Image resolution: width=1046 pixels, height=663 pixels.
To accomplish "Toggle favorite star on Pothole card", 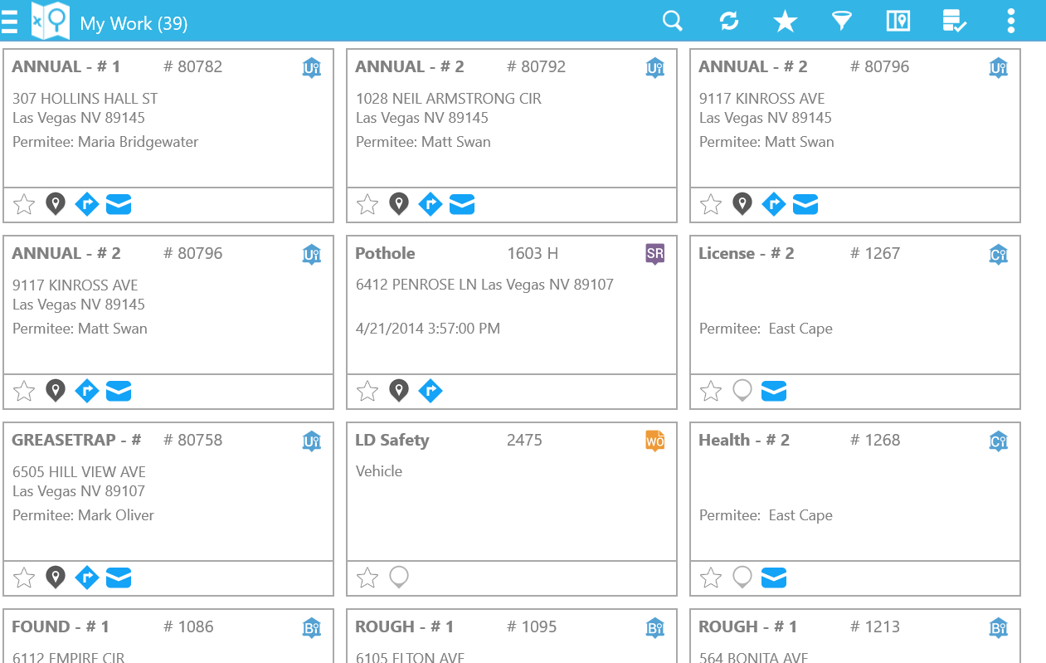I will (x=367, y=391).
